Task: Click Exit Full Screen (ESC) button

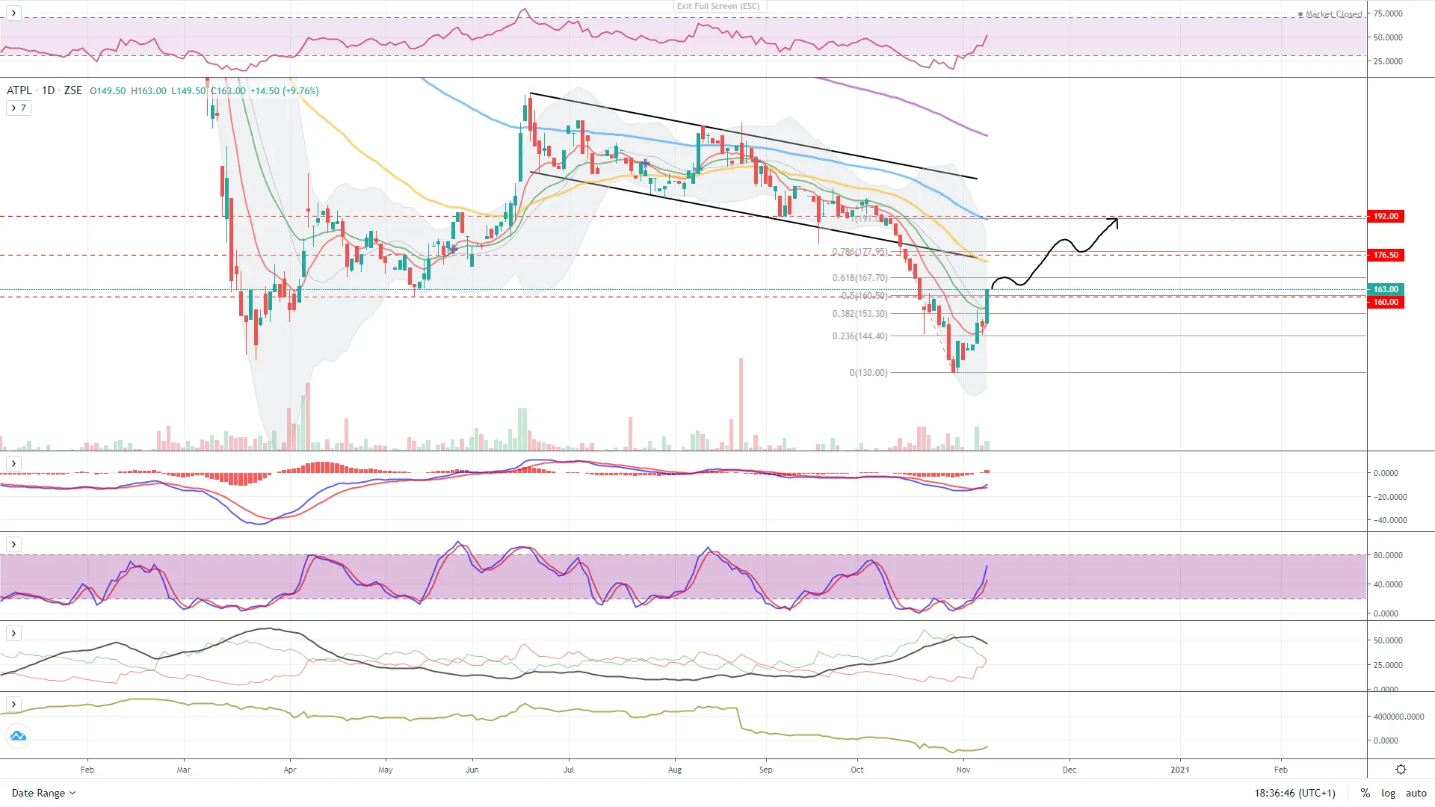Action: 717,6
